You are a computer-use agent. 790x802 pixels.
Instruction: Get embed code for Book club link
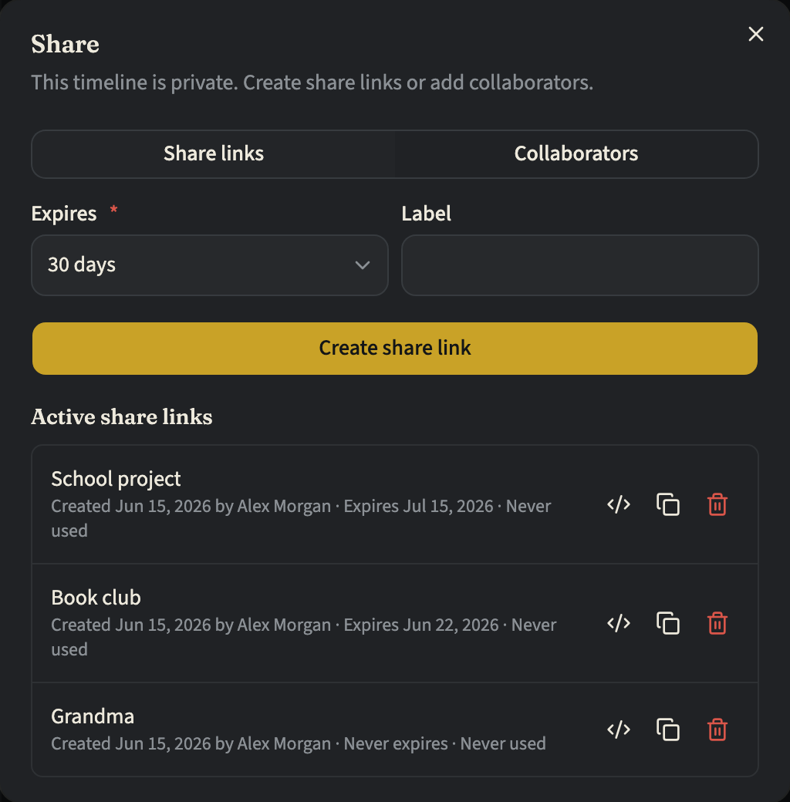coord(619,624)
